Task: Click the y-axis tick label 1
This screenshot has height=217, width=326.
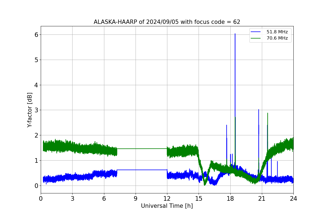Action: pyautogui.click(x=36, y=160)
